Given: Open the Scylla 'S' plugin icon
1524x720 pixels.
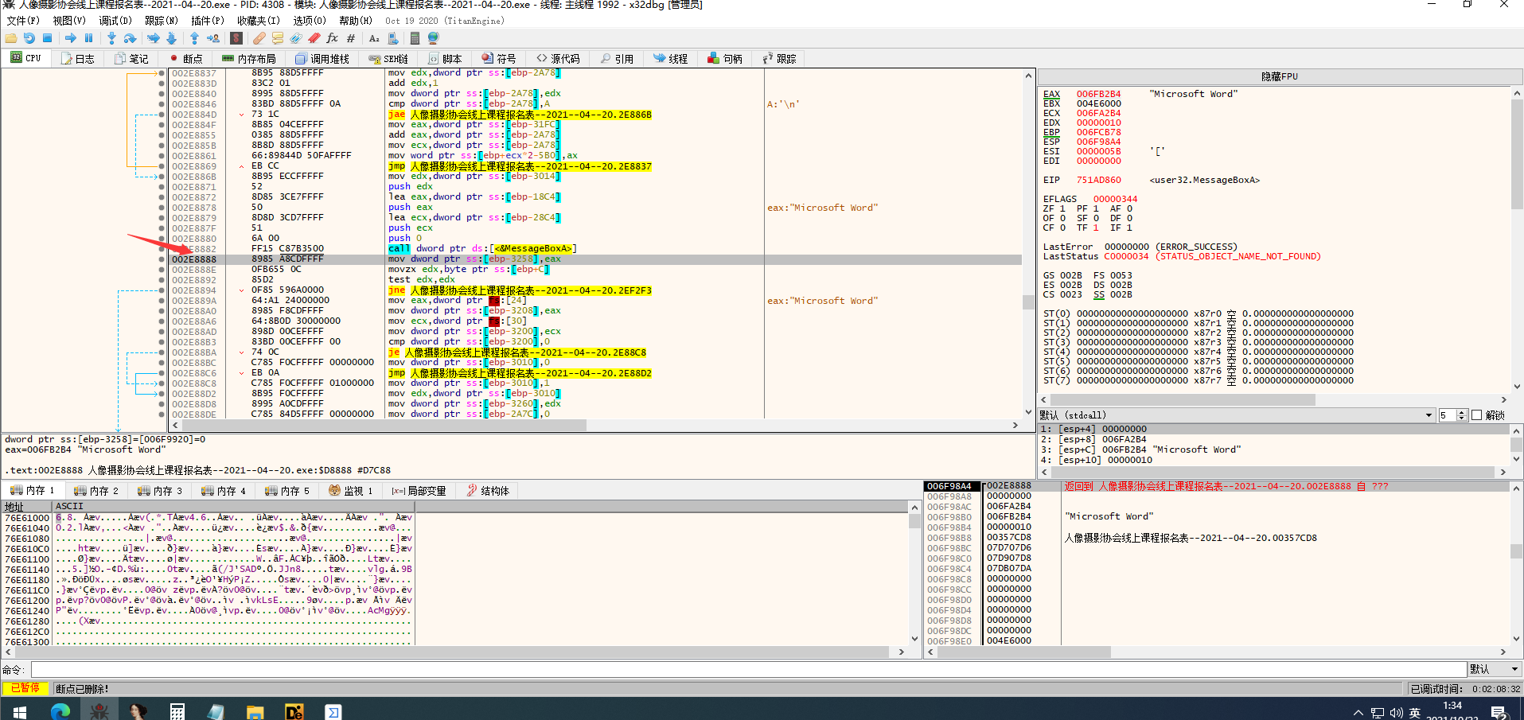Looking at the screenshot, I should 236,38.
